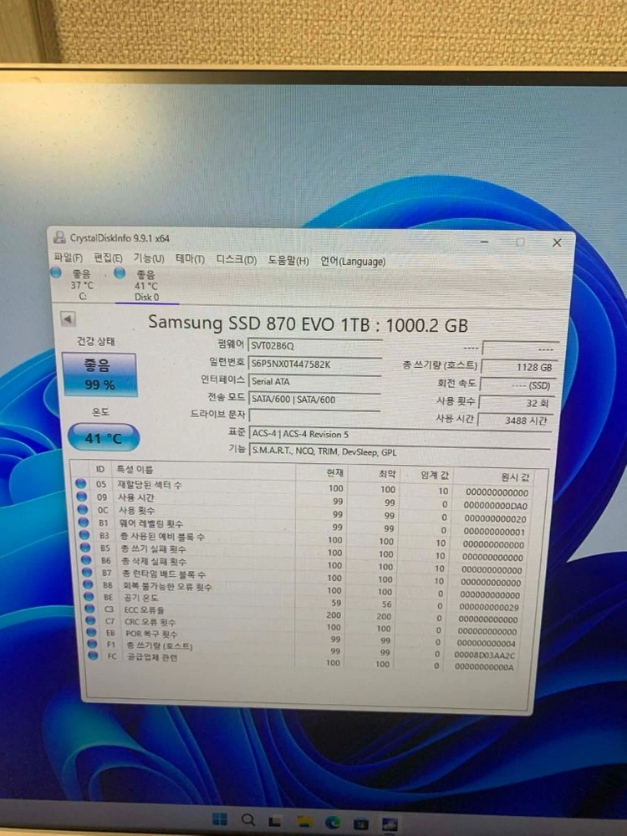Click the status dot of row F1

pos(93,644)
